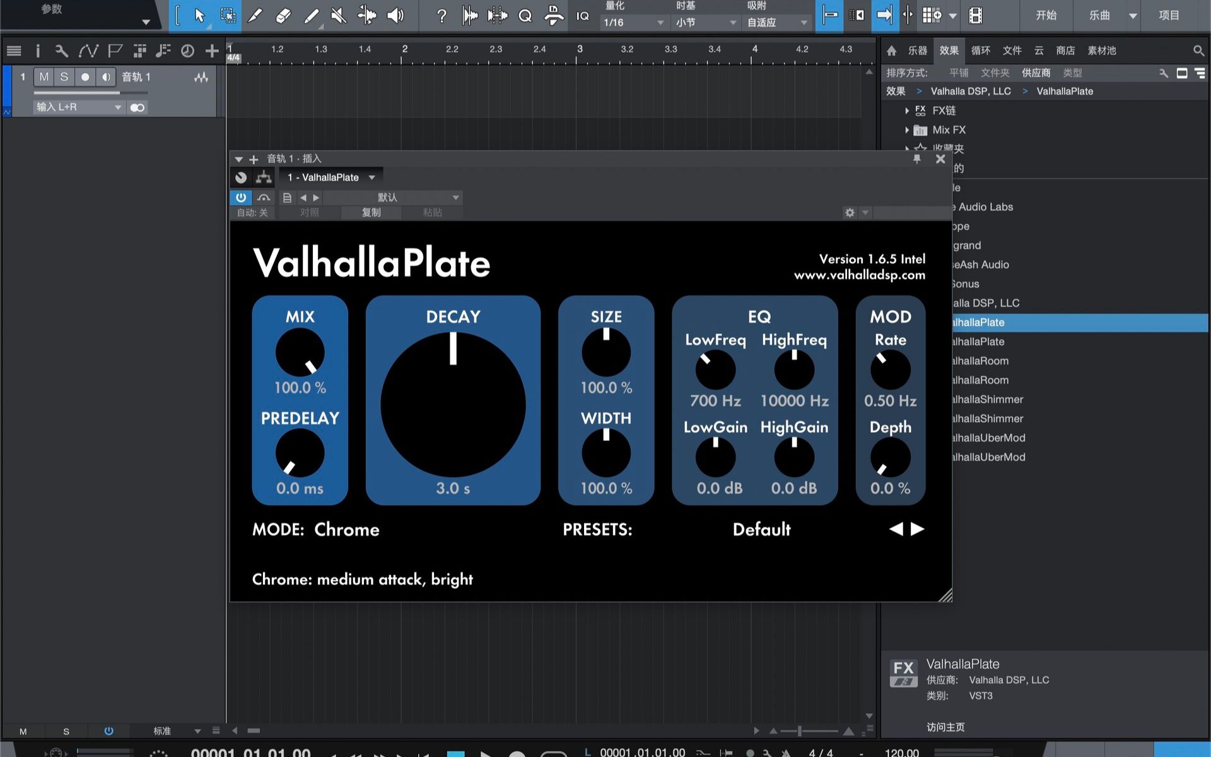Open the video player film icon
1211x757 pixels.
tap(975, 15)
